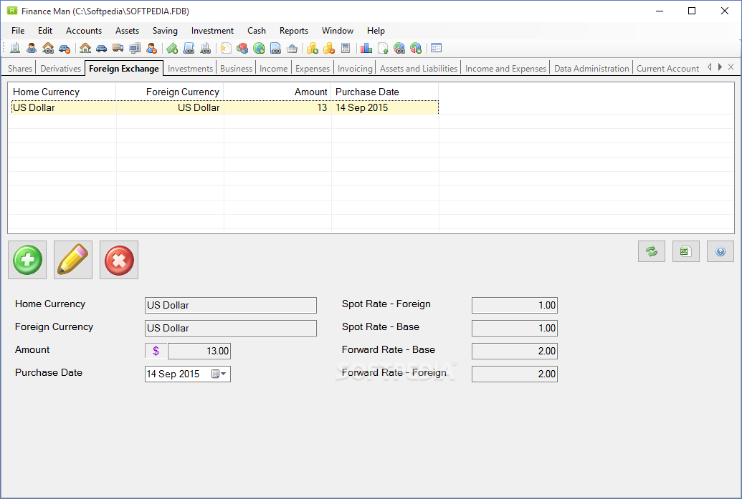This screenshot has width=742, height=499.
Task: Click the pie chart with plus icon
Action: pyautogui.click(x=416, y=48)
